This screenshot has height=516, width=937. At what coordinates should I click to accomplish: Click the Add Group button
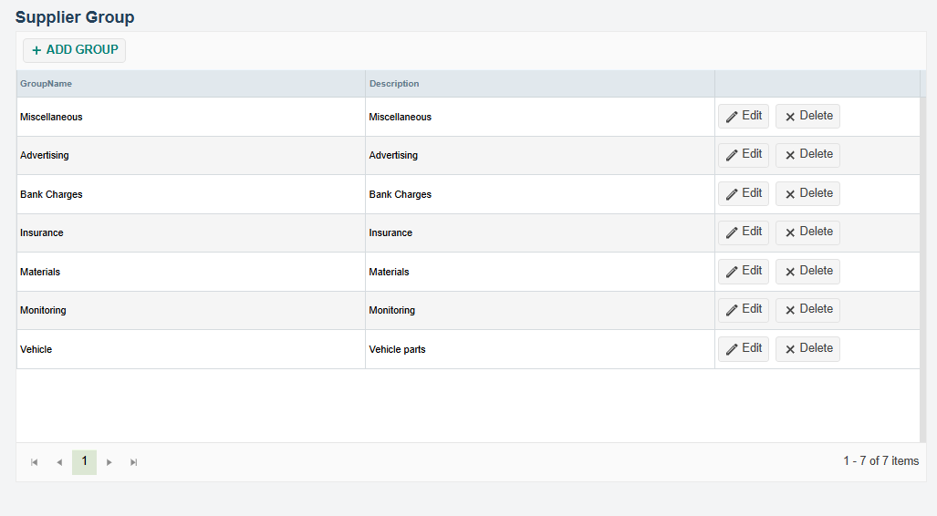coord(74,50)
